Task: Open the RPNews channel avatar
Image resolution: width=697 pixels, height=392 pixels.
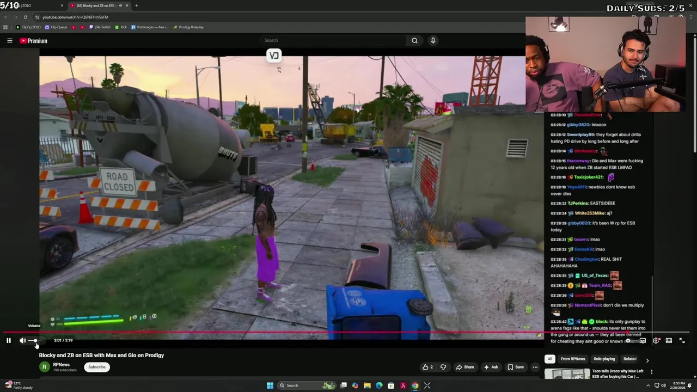Action: tap(44, 367)
